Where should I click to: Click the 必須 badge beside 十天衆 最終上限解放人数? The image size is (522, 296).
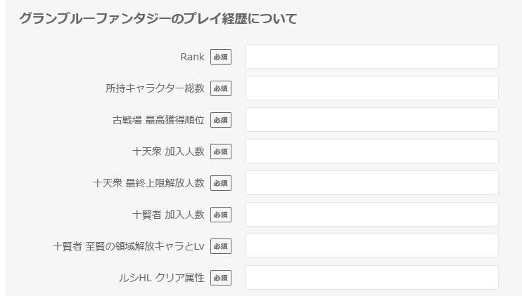coord(221,183)
